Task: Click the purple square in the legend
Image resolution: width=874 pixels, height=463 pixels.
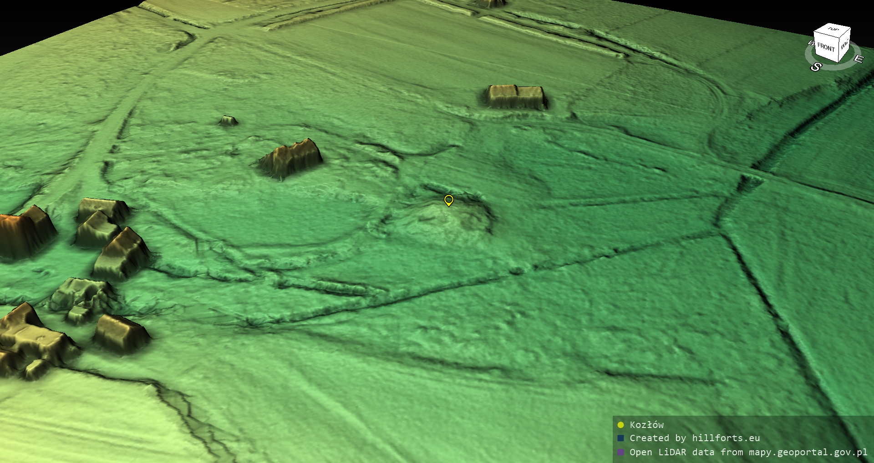Action: (620, 452)
